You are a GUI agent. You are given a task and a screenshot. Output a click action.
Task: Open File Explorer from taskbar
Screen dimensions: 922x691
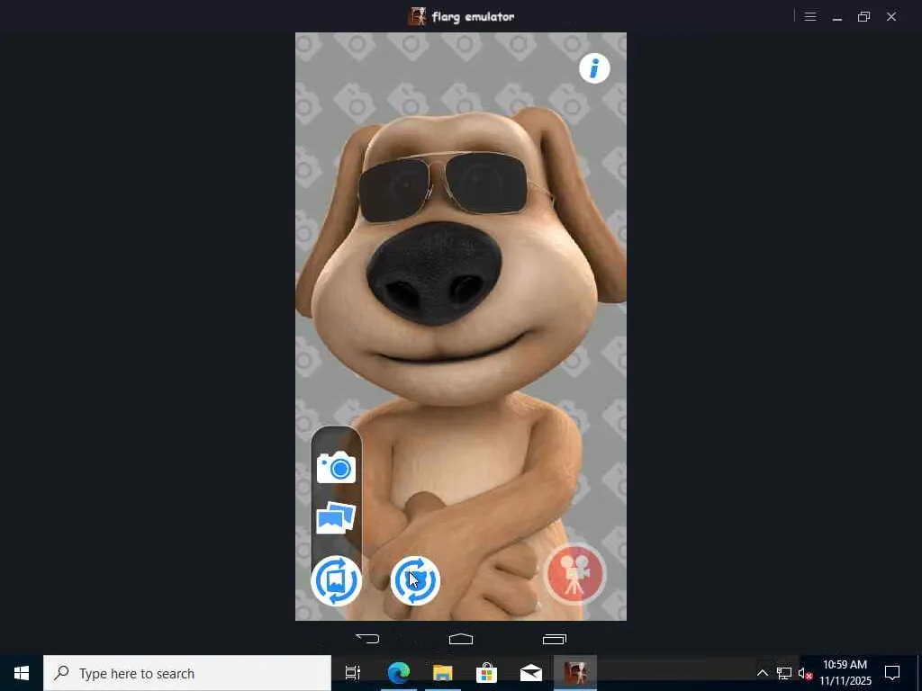[443, 673]
